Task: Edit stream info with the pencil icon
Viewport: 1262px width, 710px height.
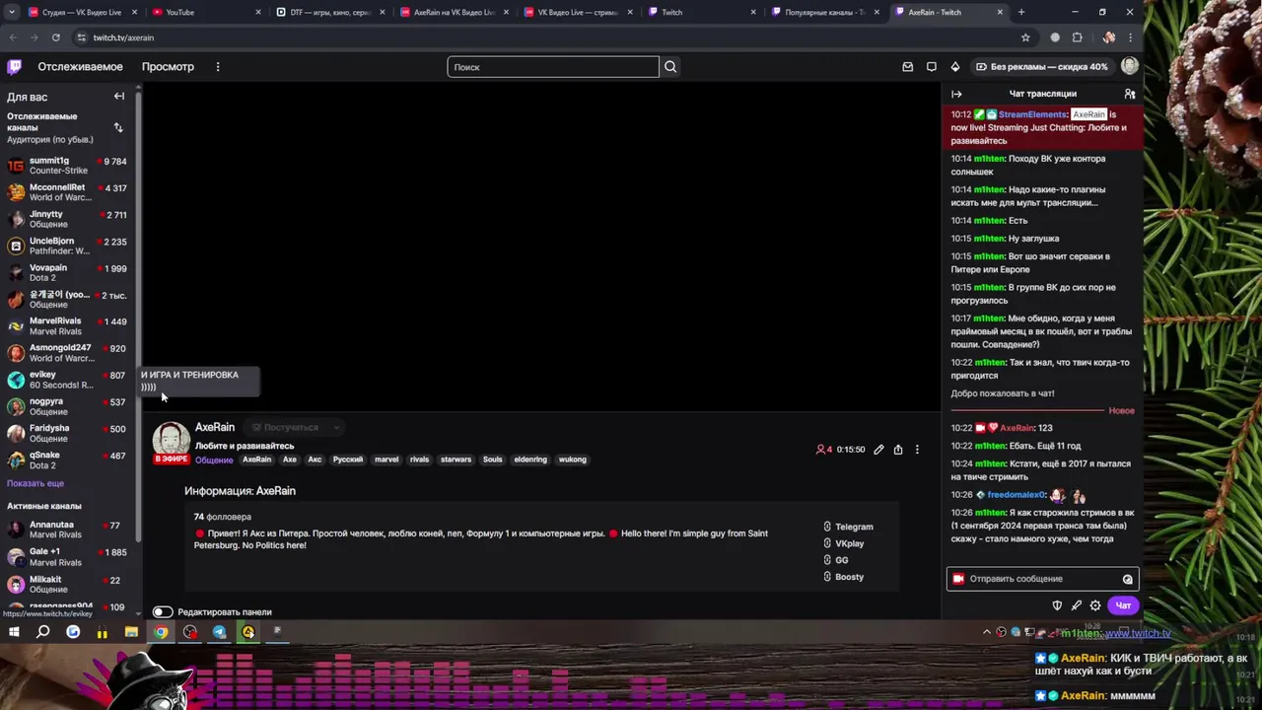Action: point(878,450)
